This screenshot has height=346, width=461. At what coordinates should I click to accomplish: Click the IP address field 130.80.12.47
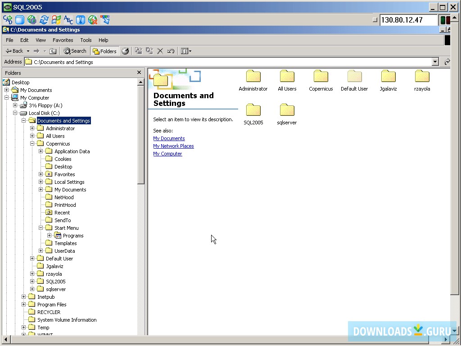tap(408, 20)
